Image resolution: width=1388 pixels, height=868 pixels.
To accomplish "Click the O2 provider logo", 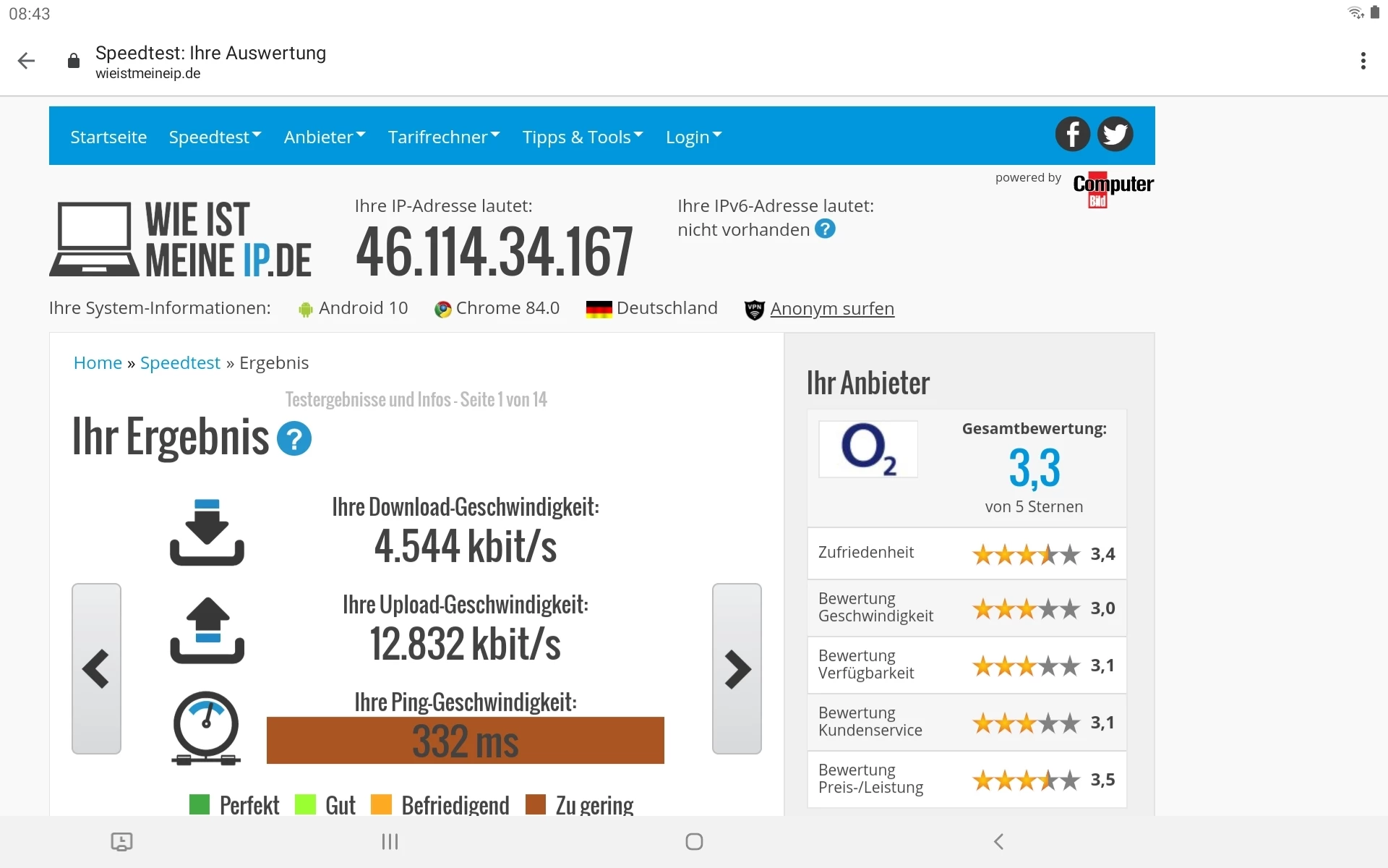I will (867, 449).
